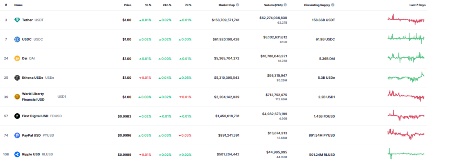Click Tether market cap $158,709,571,741
The height and width of the screenshot is (163, 459).
[x=226, y=20]
